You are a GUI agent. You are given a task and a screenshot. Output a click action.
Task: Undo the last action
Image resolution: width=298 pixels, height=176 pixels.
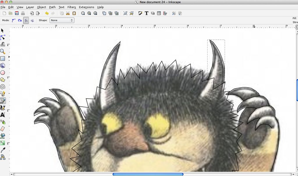47,13
